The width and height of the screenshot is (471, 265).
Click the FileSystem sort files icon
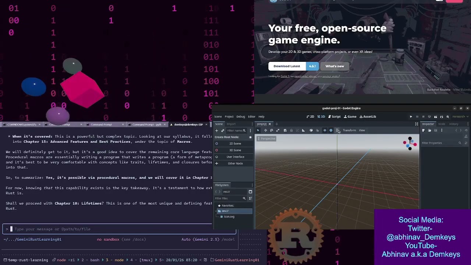click(250, 198)
